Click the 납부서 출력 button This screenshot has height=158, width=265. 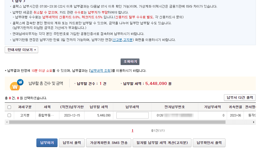(x=72, y=143)
